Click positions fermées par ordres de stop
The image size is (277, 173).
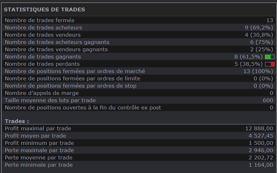pos(70,86)
